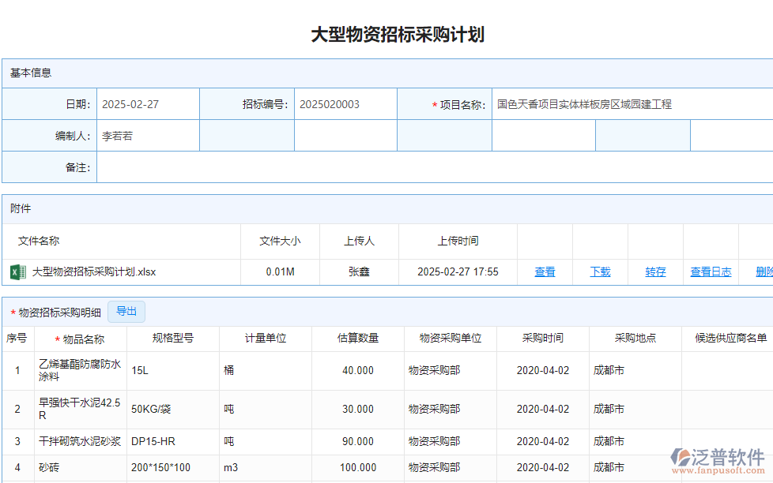Download the attachment via 下载 link

pyautogui.click(x=599, y=271)
